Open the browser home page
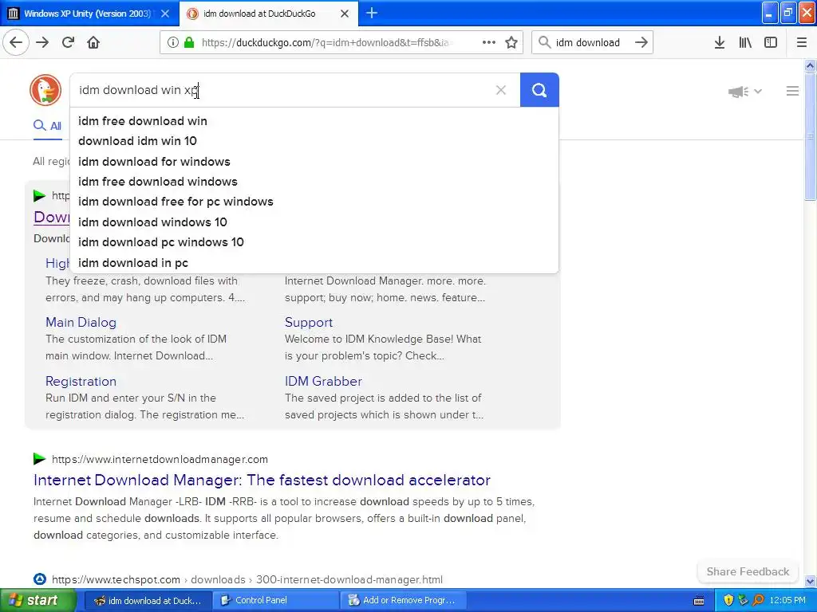The width and height of the screenshot is (817, 612). coord(93,42)
